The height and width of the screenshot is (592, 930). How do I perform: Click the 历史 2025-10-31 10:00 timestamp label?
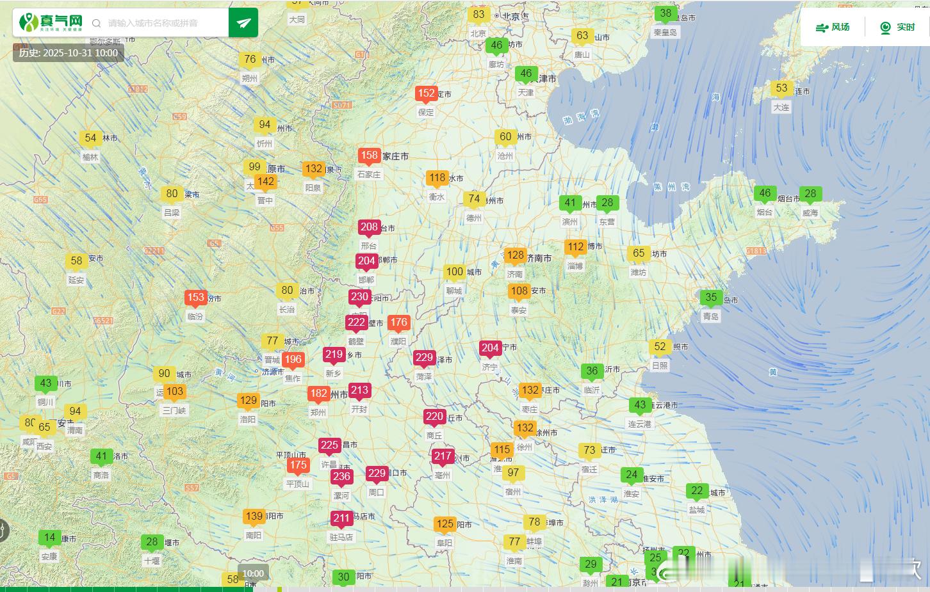[69, 53]
